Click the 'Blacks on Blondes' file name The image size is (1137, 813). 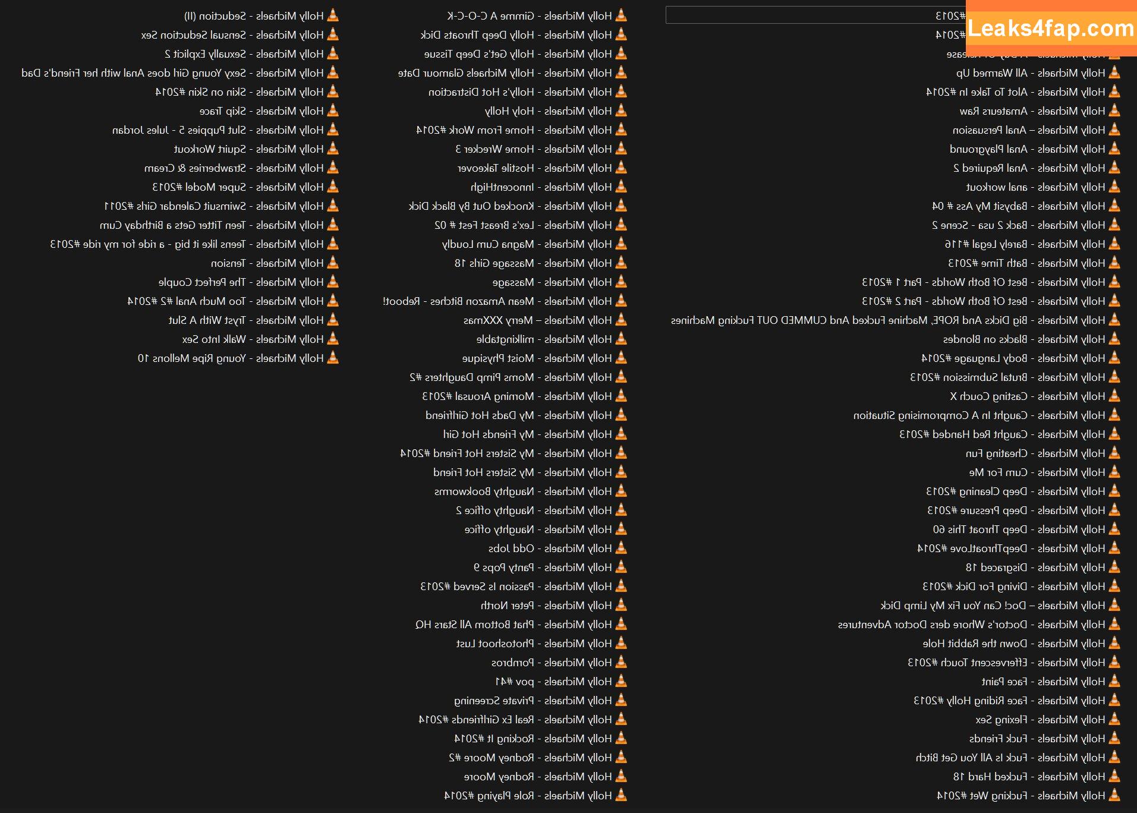(985, 339)
